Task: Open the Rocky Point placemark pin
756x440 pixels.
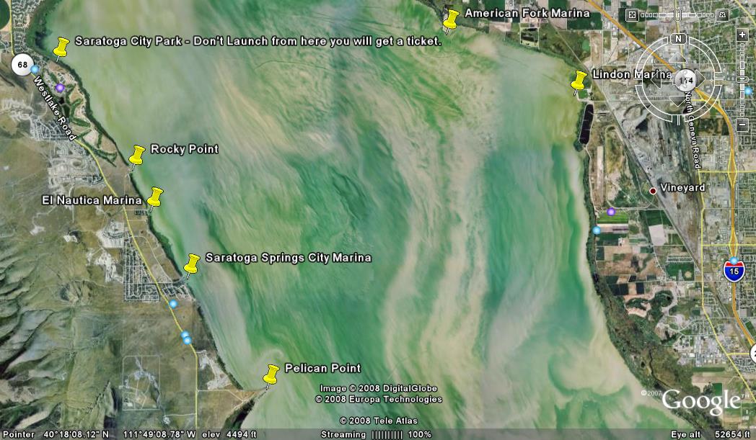Action: point(137,155)
